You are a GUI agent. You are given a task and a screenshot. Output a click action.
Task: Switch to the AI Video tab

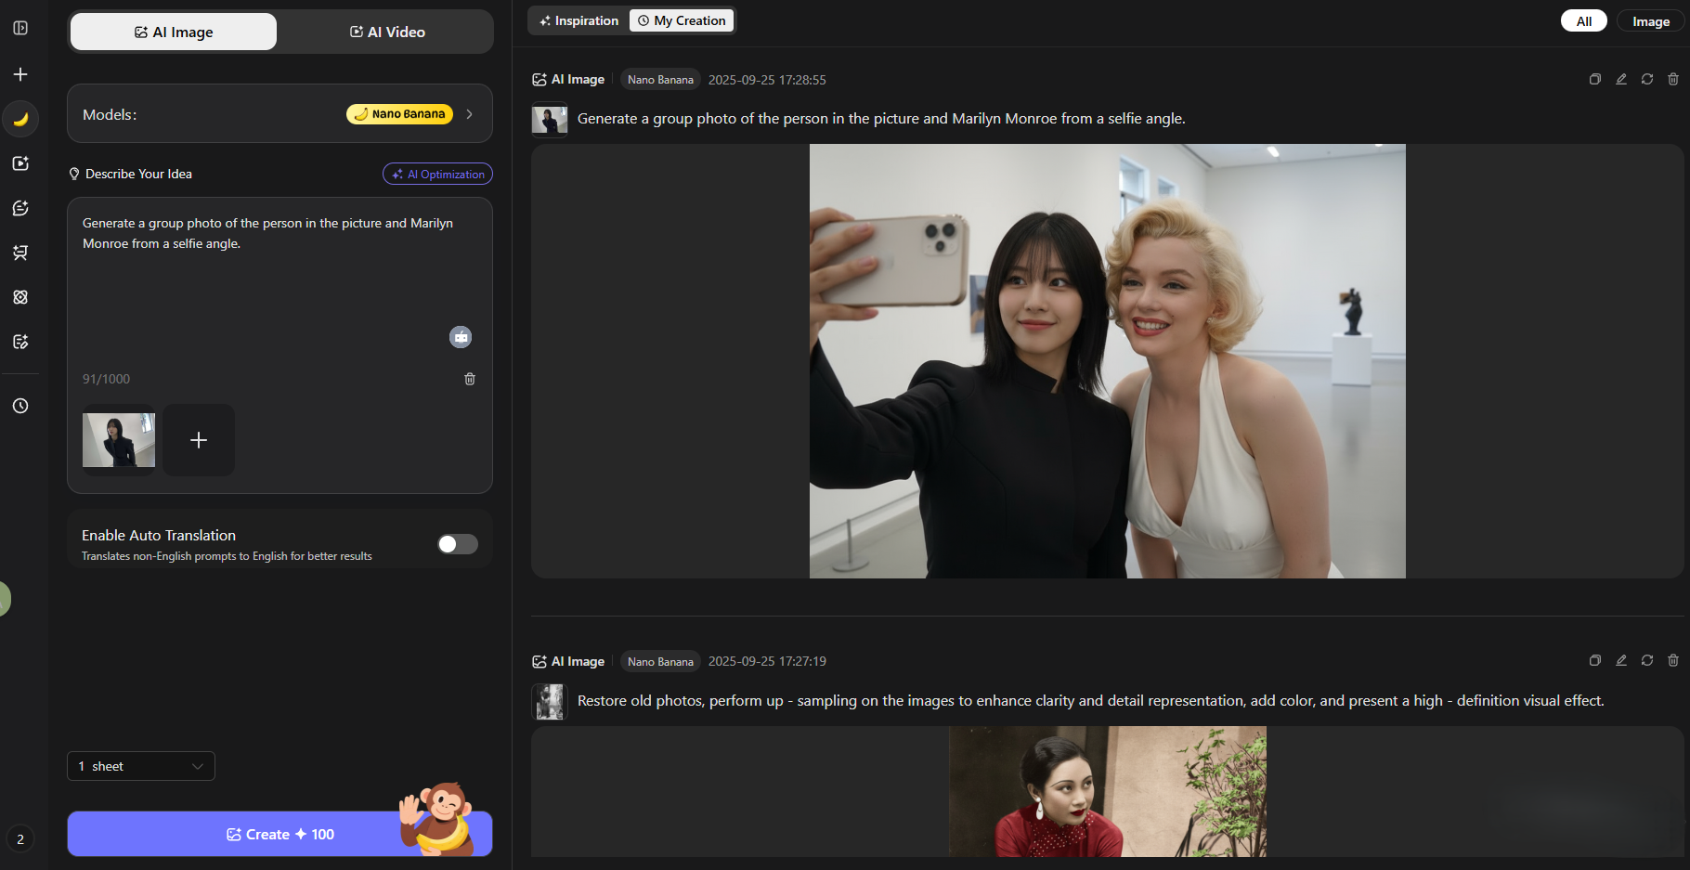point(387,32)
